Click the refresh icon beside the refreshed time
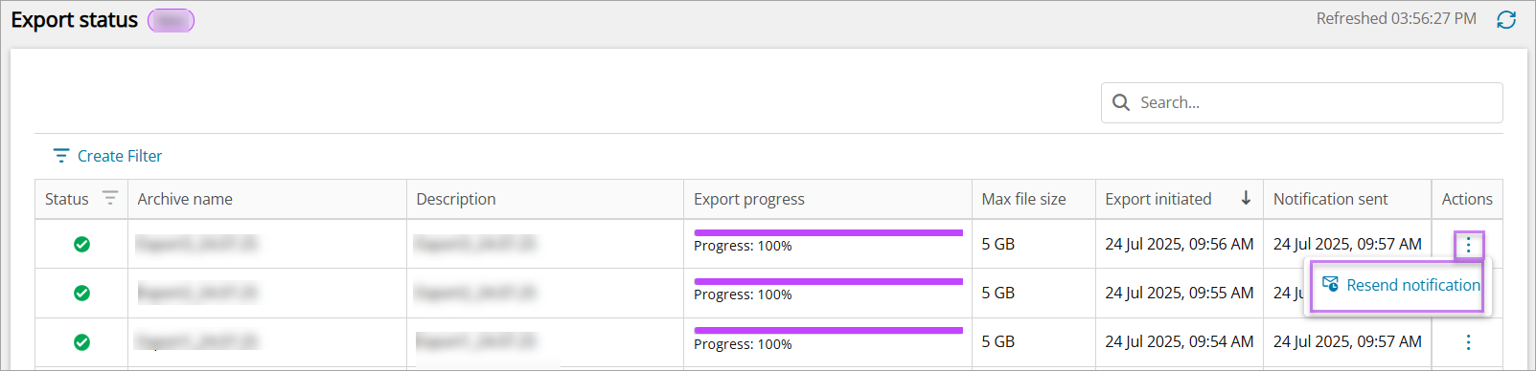Image resolution: width=1536 pixels, height=371 pixels. [x=1506, y=19]
